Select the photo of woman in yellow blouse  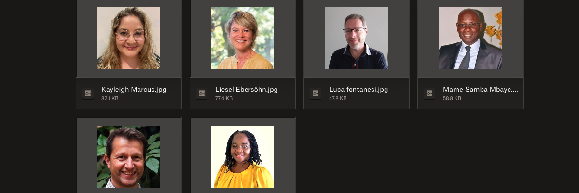click(x=243, y=156)
